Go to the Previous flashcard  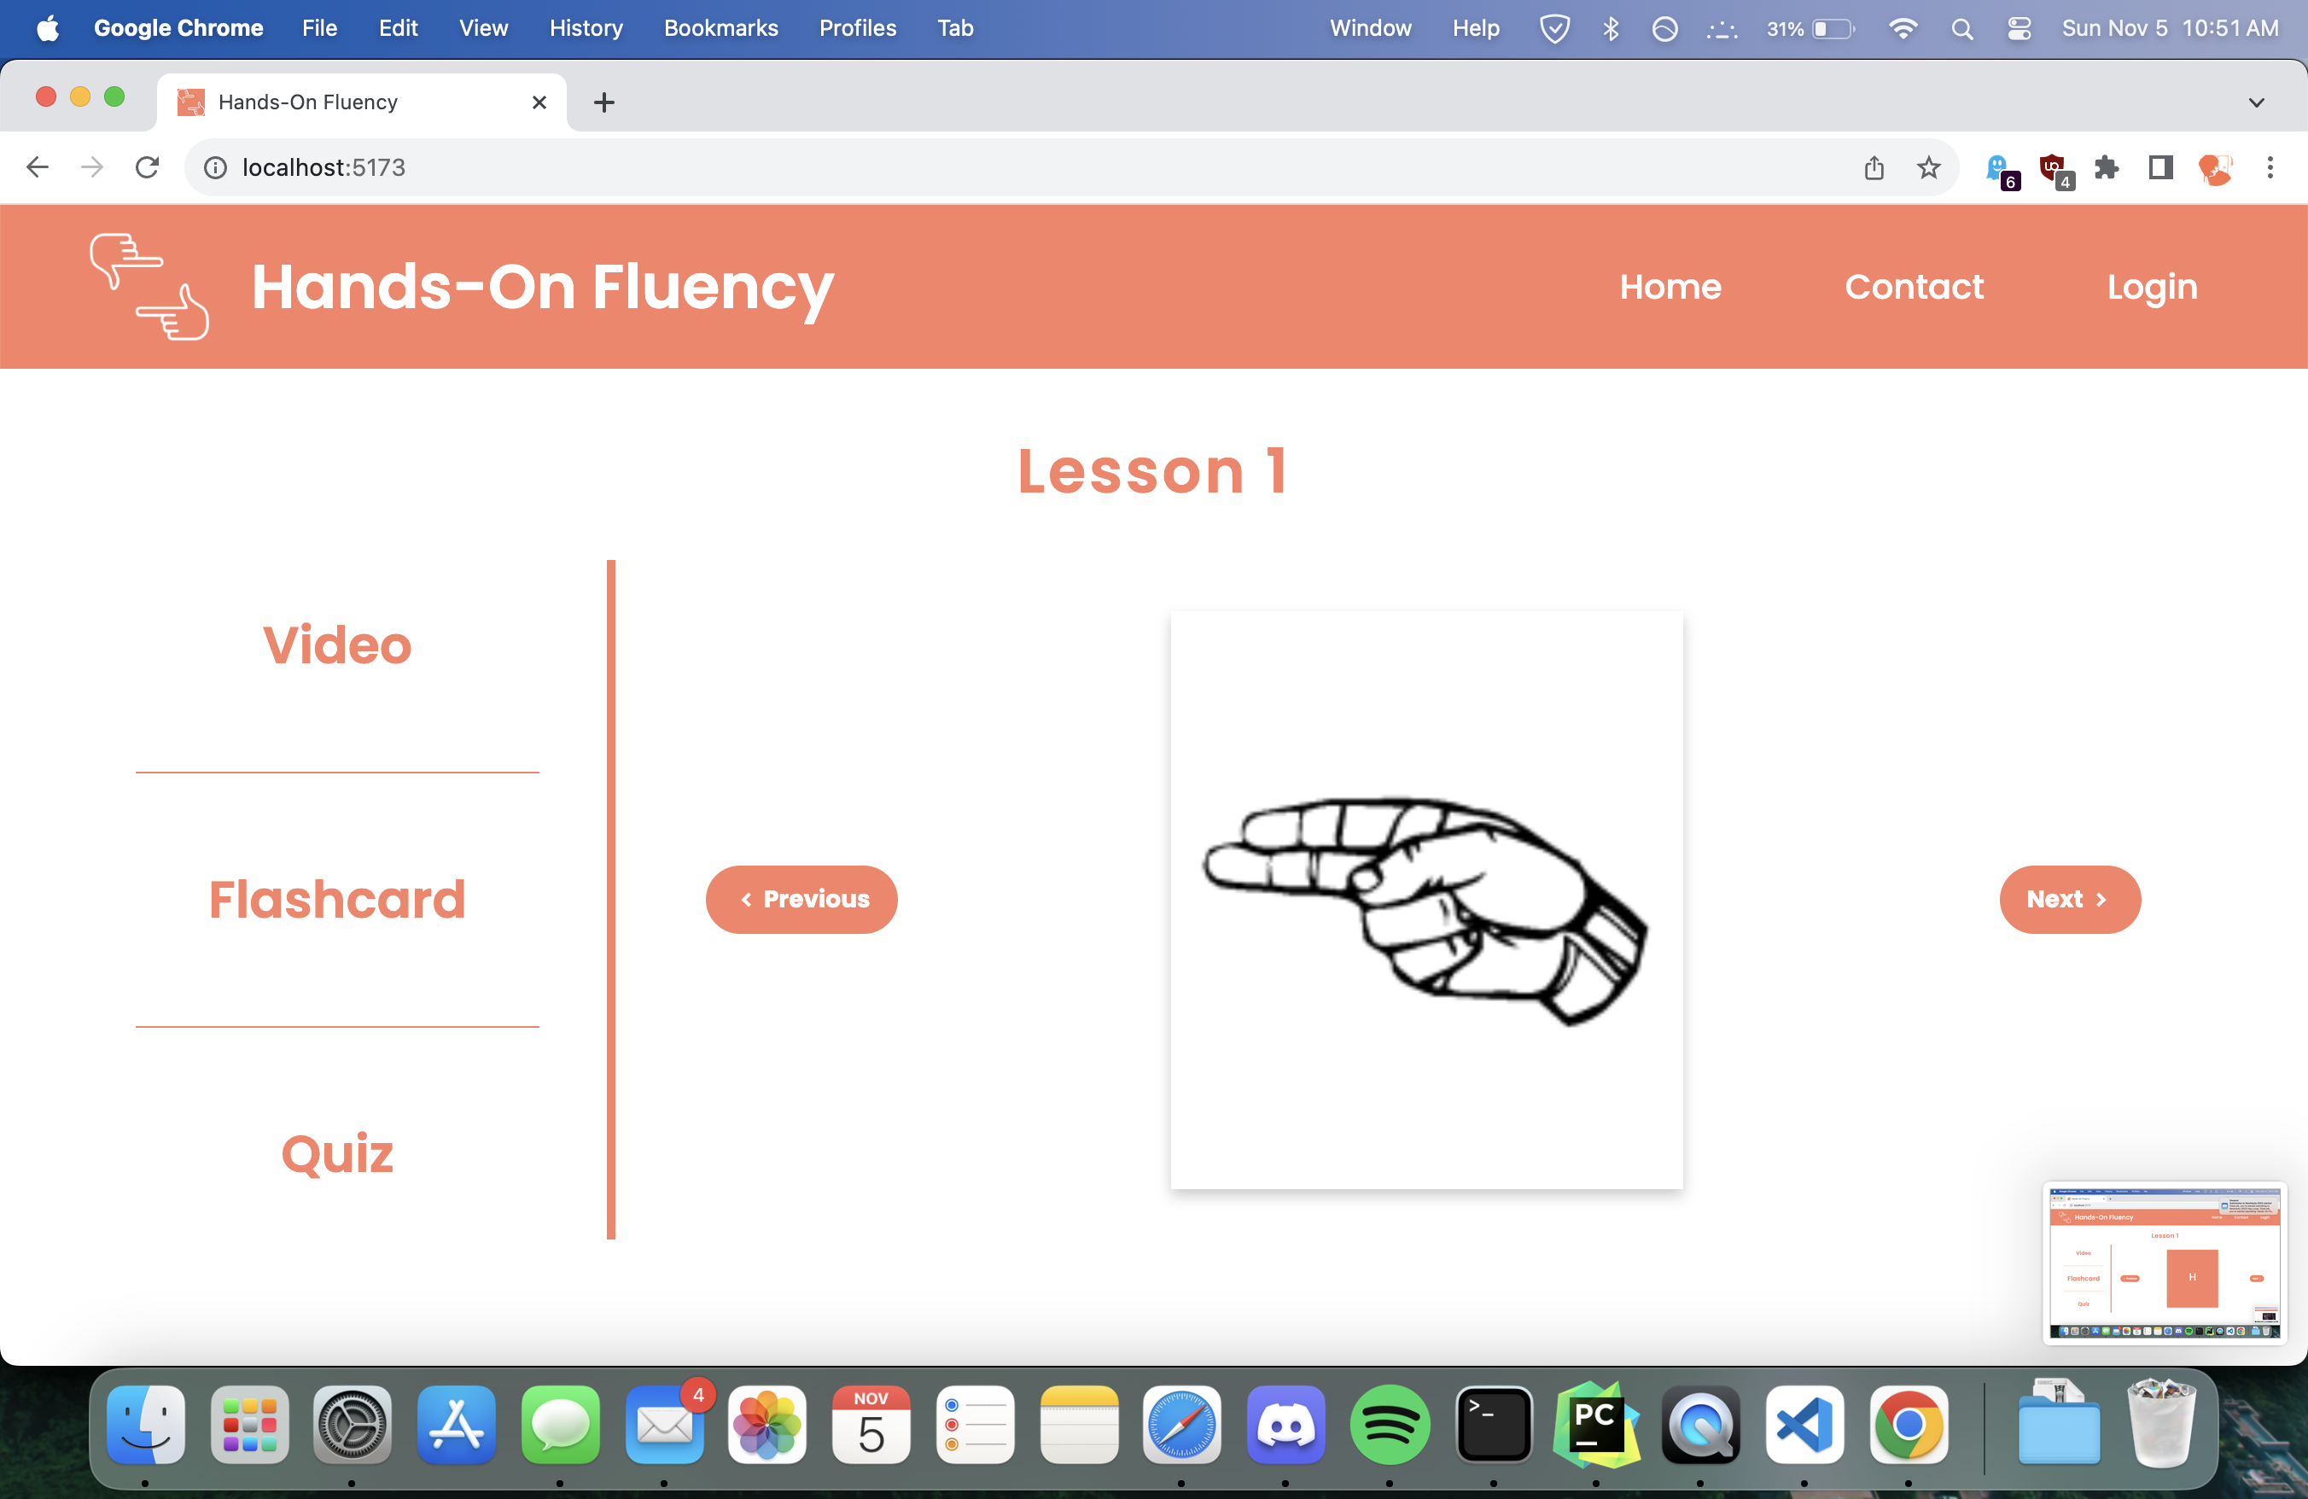click(801, 900)
